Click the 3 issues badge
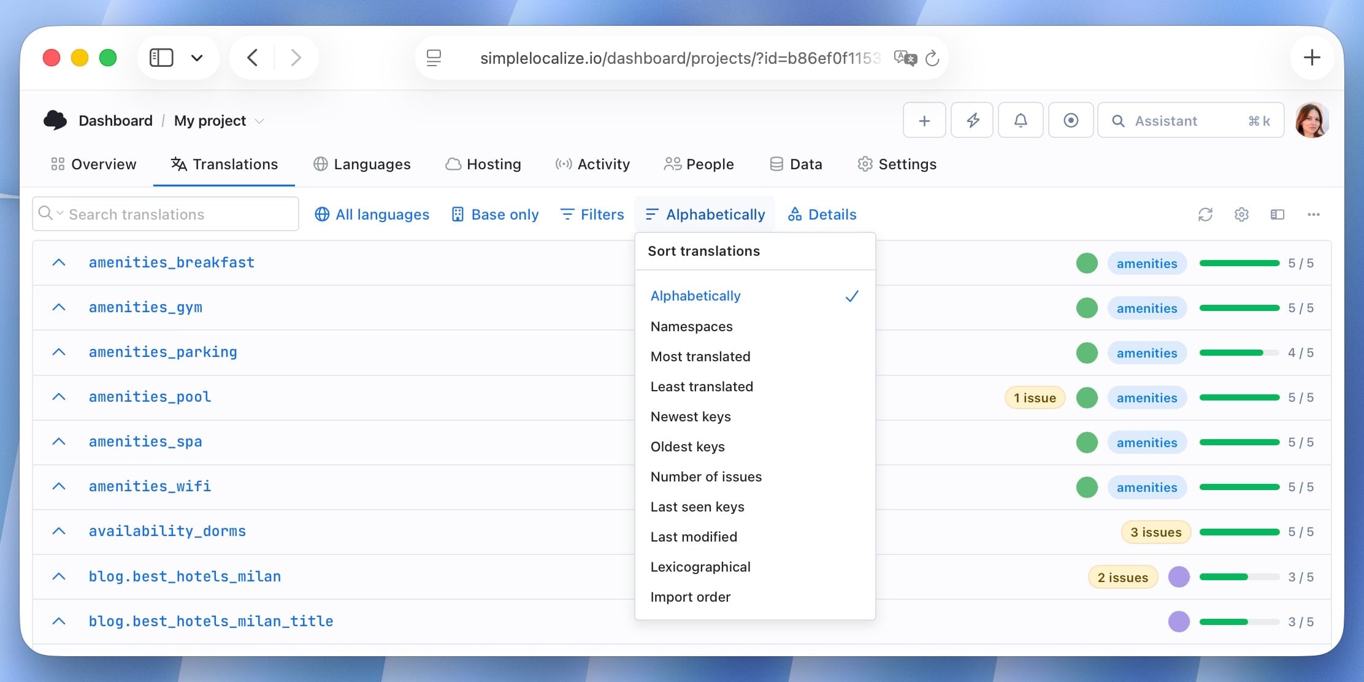Screen dimensions: 1364x682 coord(1156,532)
